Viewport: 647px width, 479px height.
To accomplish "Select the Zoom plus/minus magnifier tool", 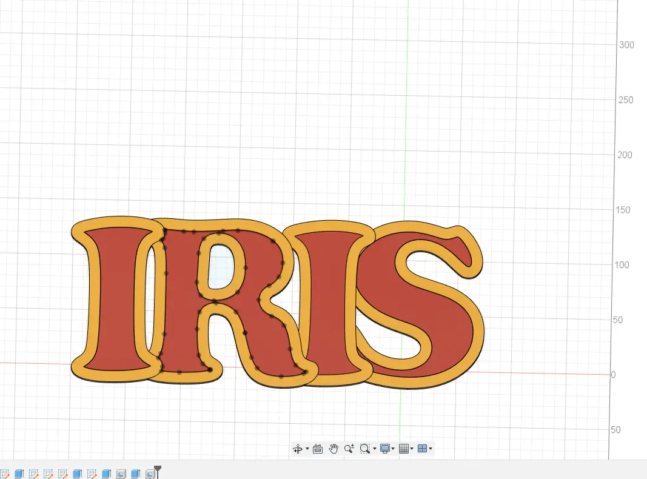I will tap(349, 449).
